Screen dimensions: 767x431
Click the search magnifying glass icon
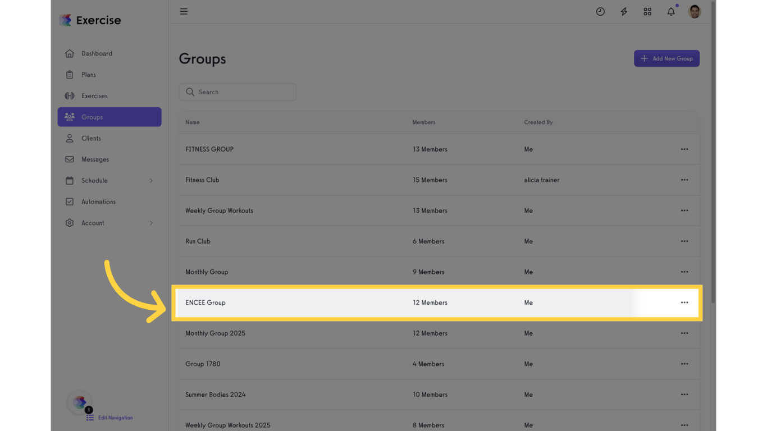click(x=190, y=91)
